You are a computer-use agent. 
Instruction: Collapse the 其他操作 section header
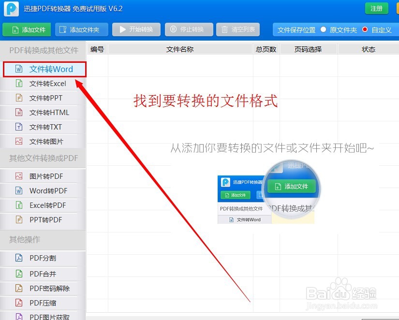click(x=43, y=239)
